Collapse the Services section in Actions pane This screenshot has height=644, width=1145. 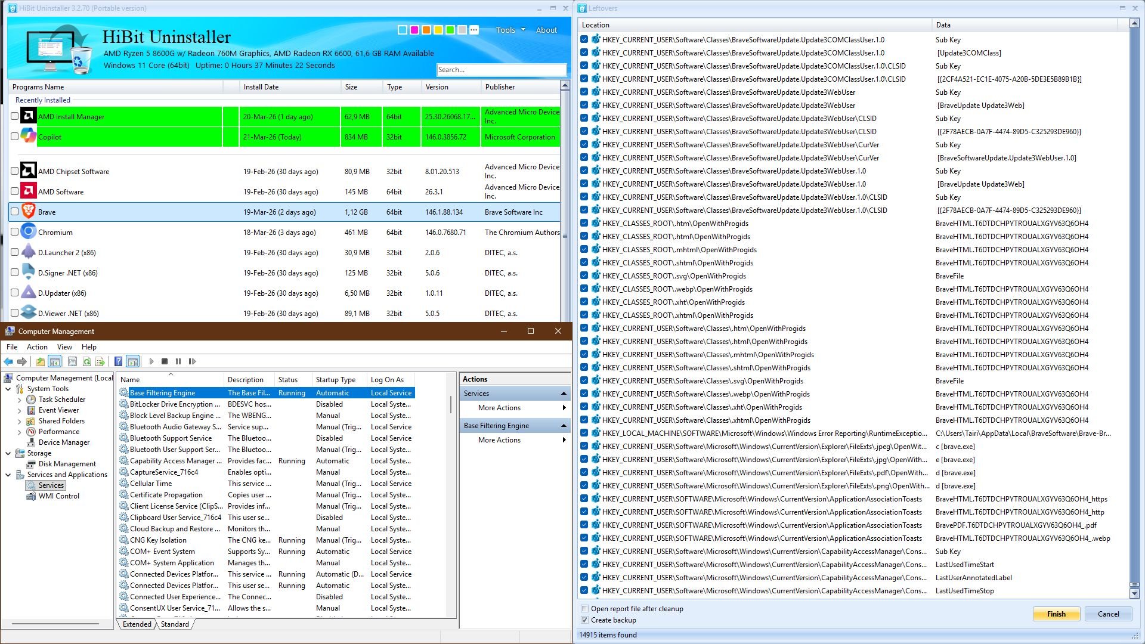point(564,394)
